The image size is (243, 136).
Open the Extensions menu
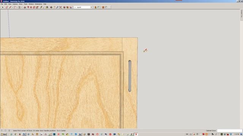pos(38,4)
